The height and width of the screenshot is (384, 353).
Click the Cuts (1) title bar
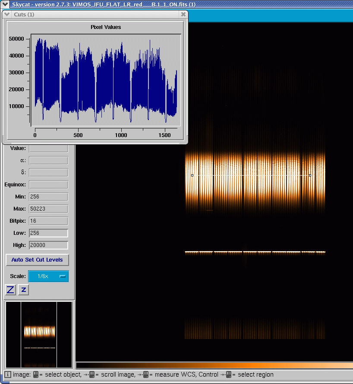click(x=95, y=14)
